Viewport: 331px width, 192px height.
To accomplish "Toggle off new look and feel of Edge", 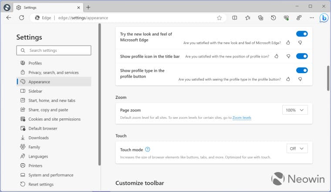I will click(302, 34).
